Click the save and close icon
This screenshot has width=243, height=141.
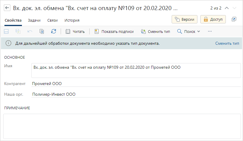[x=18, y=31]
